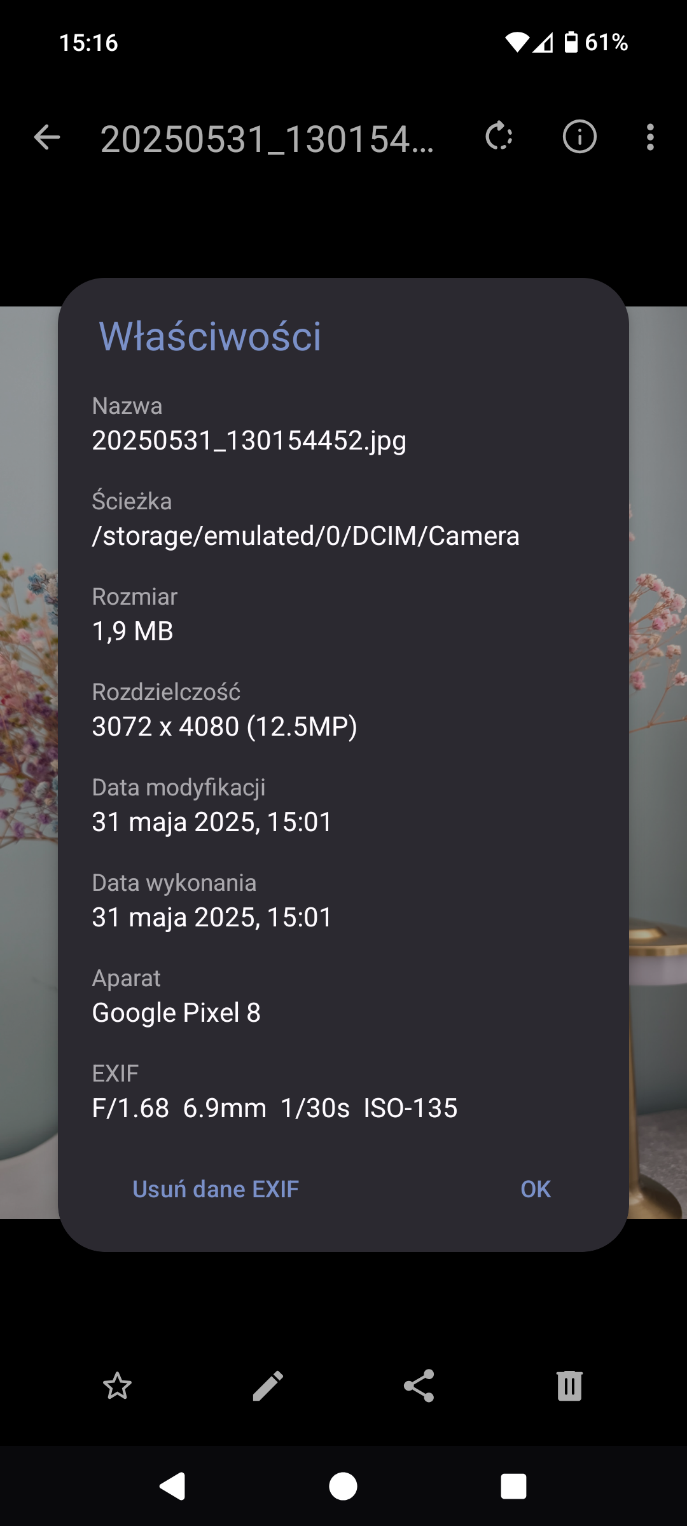Tap the EXIF details line F/1.68

click(x=274, y=1108)
